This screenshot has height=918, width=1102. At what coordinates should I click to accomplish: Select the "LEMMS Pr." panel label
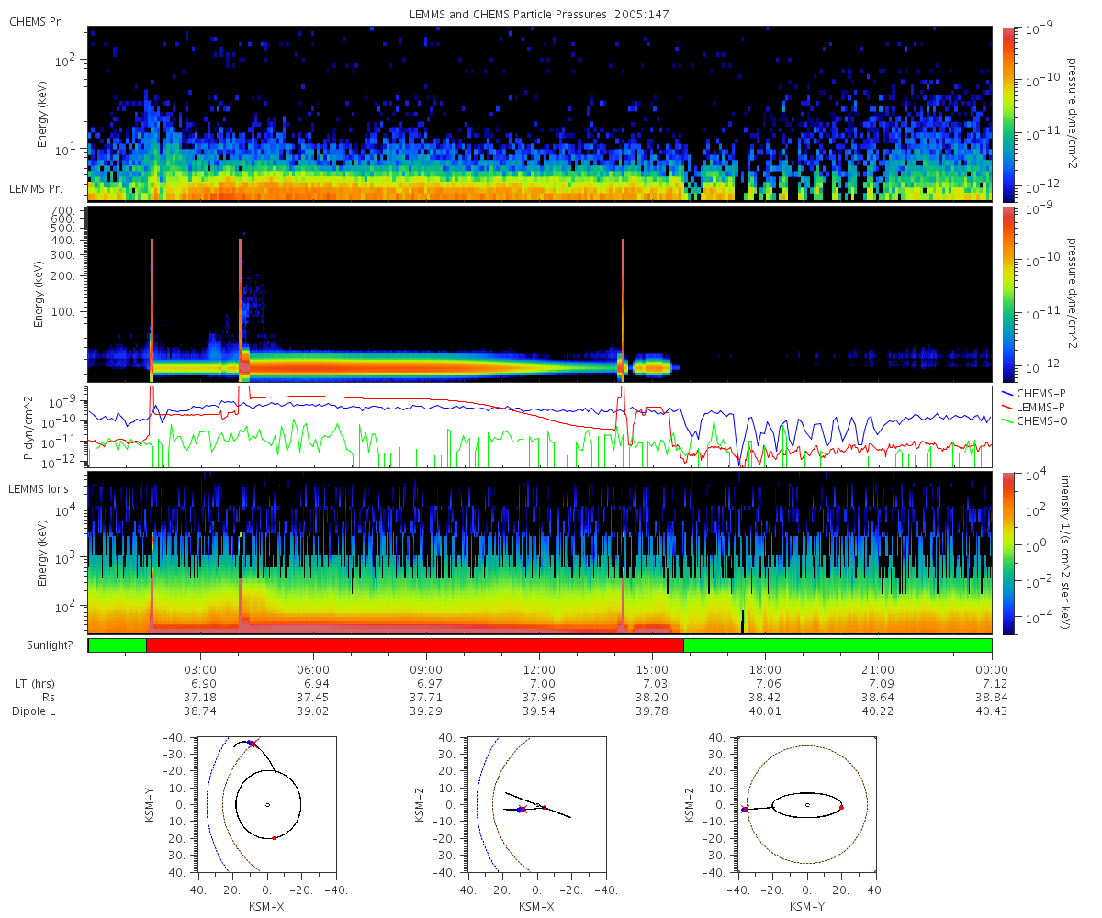(x=37, y=188)
